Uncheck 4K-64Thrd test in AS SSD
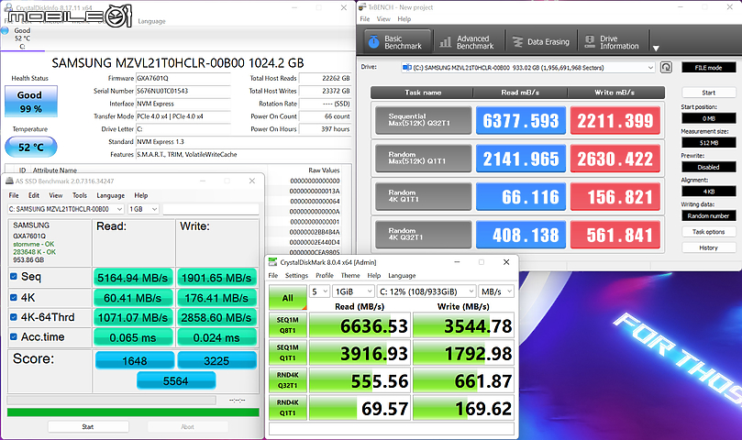Screen dimensions: 742x440 (14, 317)
